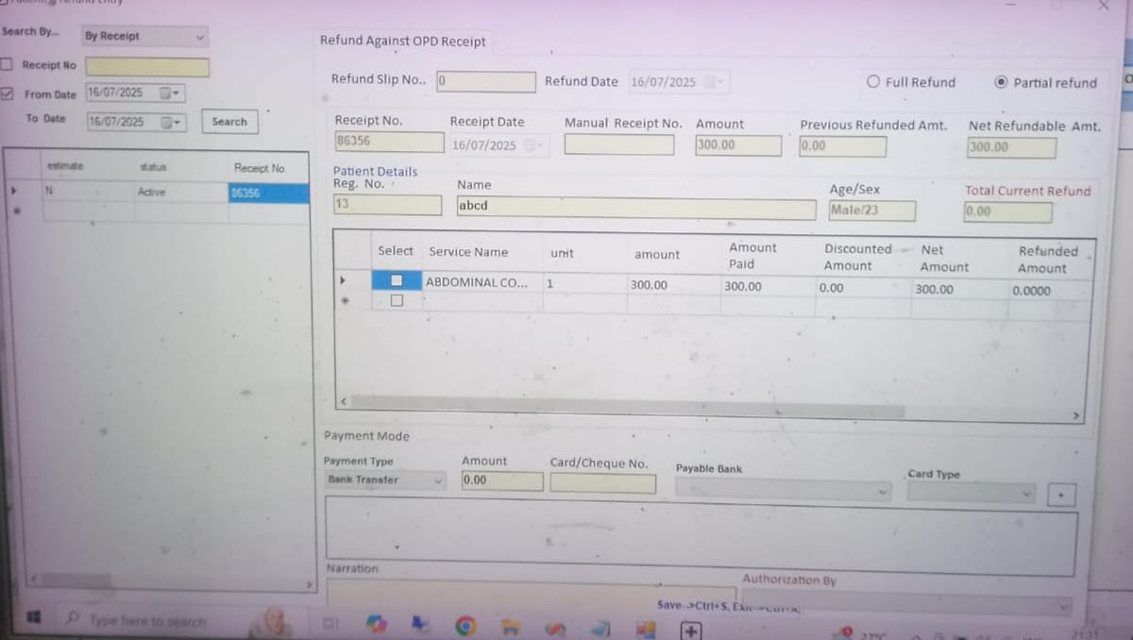Screen dimensions: 1133x640
Task: Click the add payment row plus button
Action: pyautogui.click(x=1061, y=494)
